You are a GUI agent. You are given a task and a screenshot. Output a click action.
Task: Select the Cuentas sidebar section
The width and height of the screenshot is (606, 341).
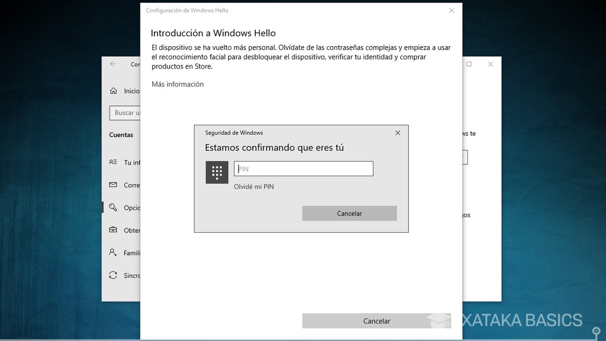pos(121,135)
